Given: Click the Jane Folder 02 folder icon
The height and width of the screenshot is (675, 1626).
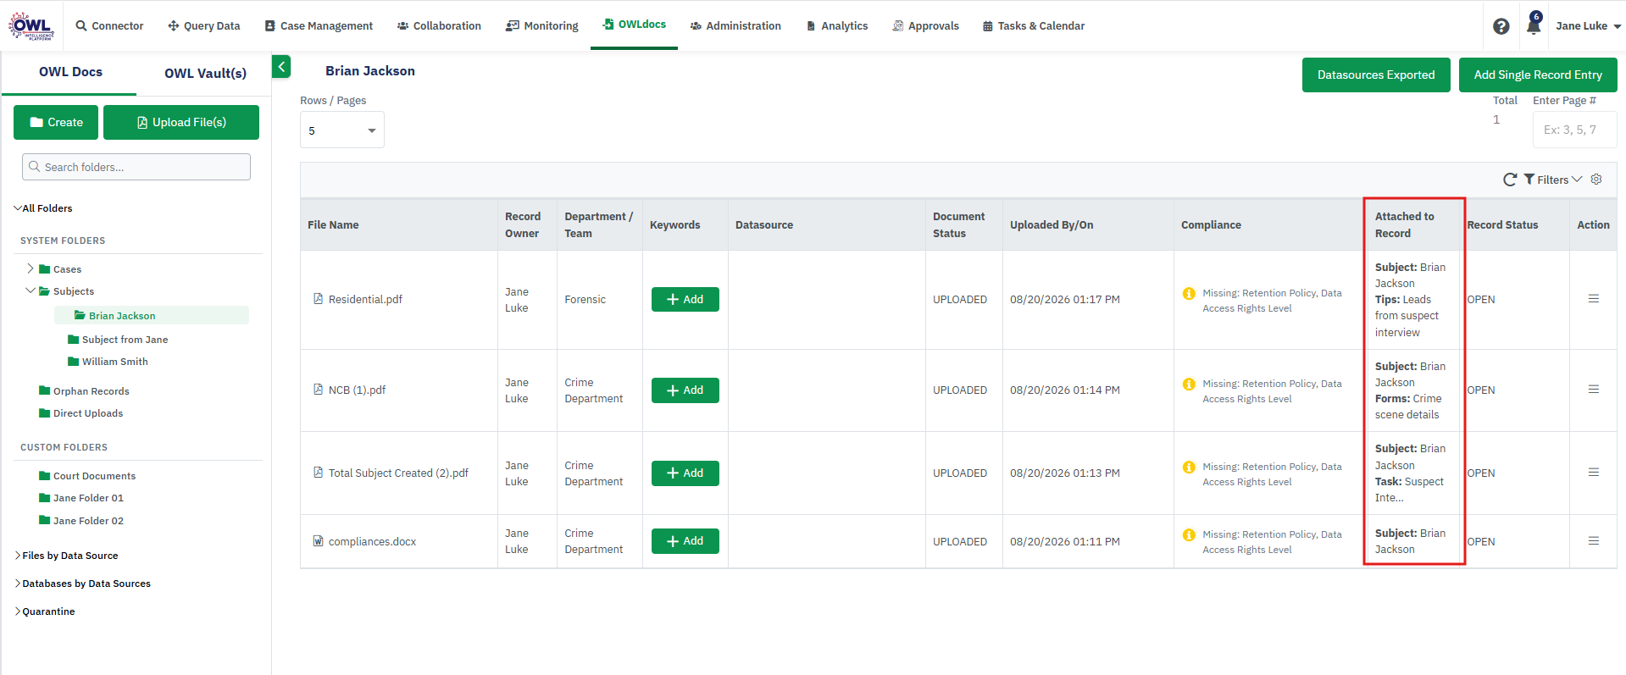Looking at the screenshot, I should tap(45, 521).
